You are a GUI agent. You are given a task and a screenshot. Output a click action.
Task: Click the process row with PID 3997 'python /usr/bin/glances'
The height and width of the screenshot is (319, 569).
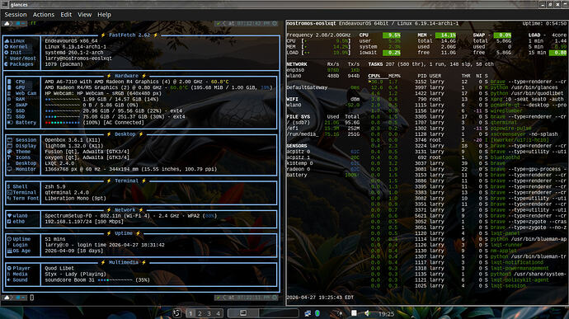tap(468, 87)
